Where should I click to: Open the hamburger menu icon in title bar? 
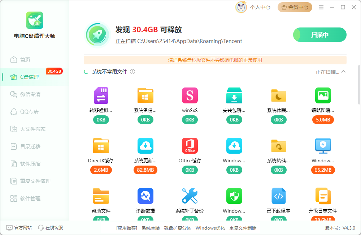tap(321, 7)
